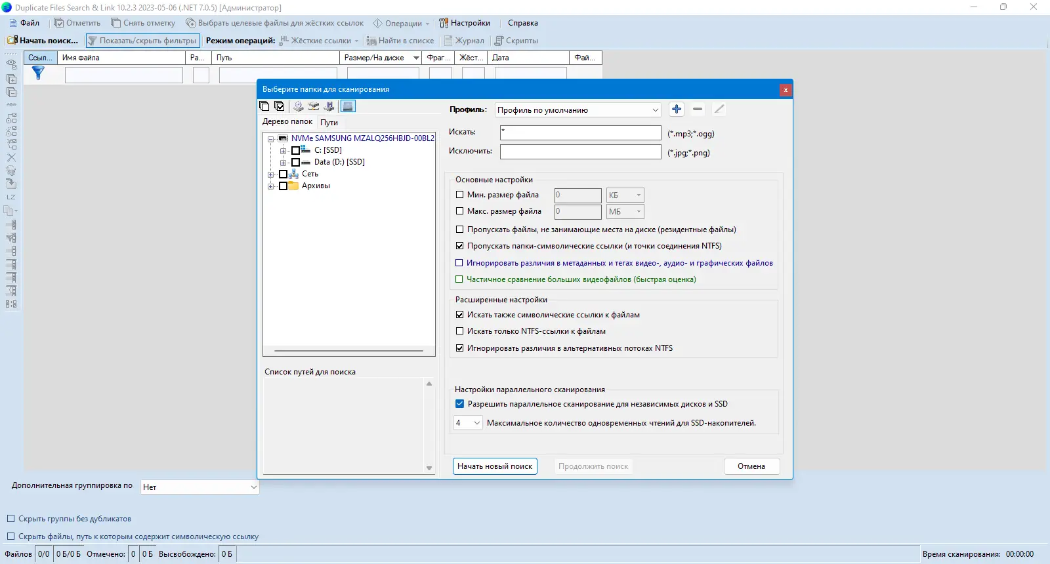Click Начать новый поиск button

pyautogui.click(x=495, y=466)
